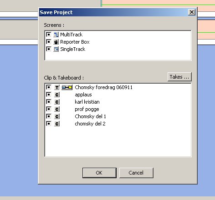Viewport: 215px width, 200px height.
Task: Click the yellow link icon beside Chomsky foredrag 060911
Action: point(67,87)
